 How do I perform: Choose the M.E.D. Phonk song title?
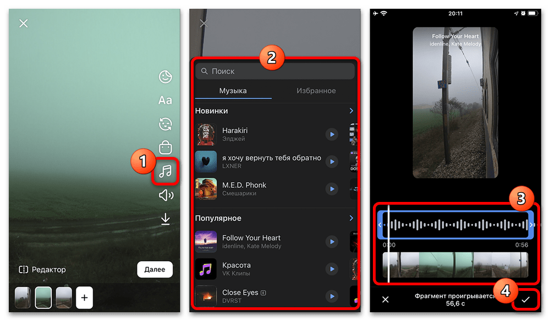[244, 185]
